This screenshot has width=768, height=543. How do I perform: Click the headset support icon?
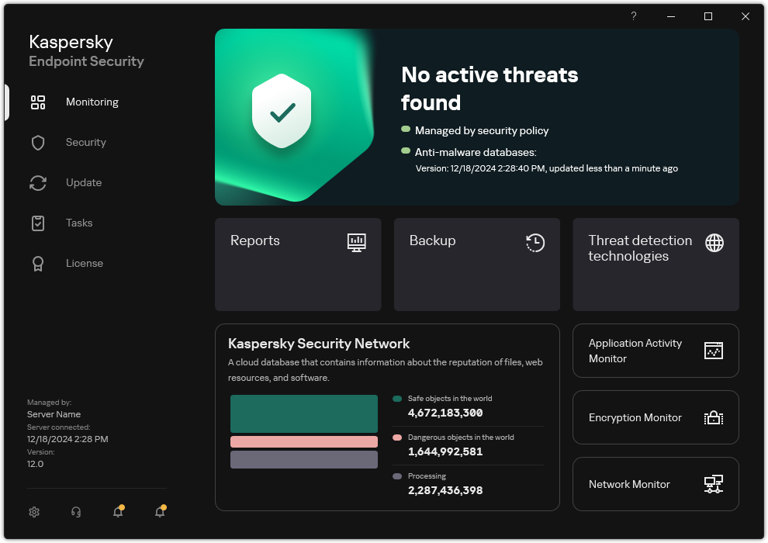click(x=74, y=512)
